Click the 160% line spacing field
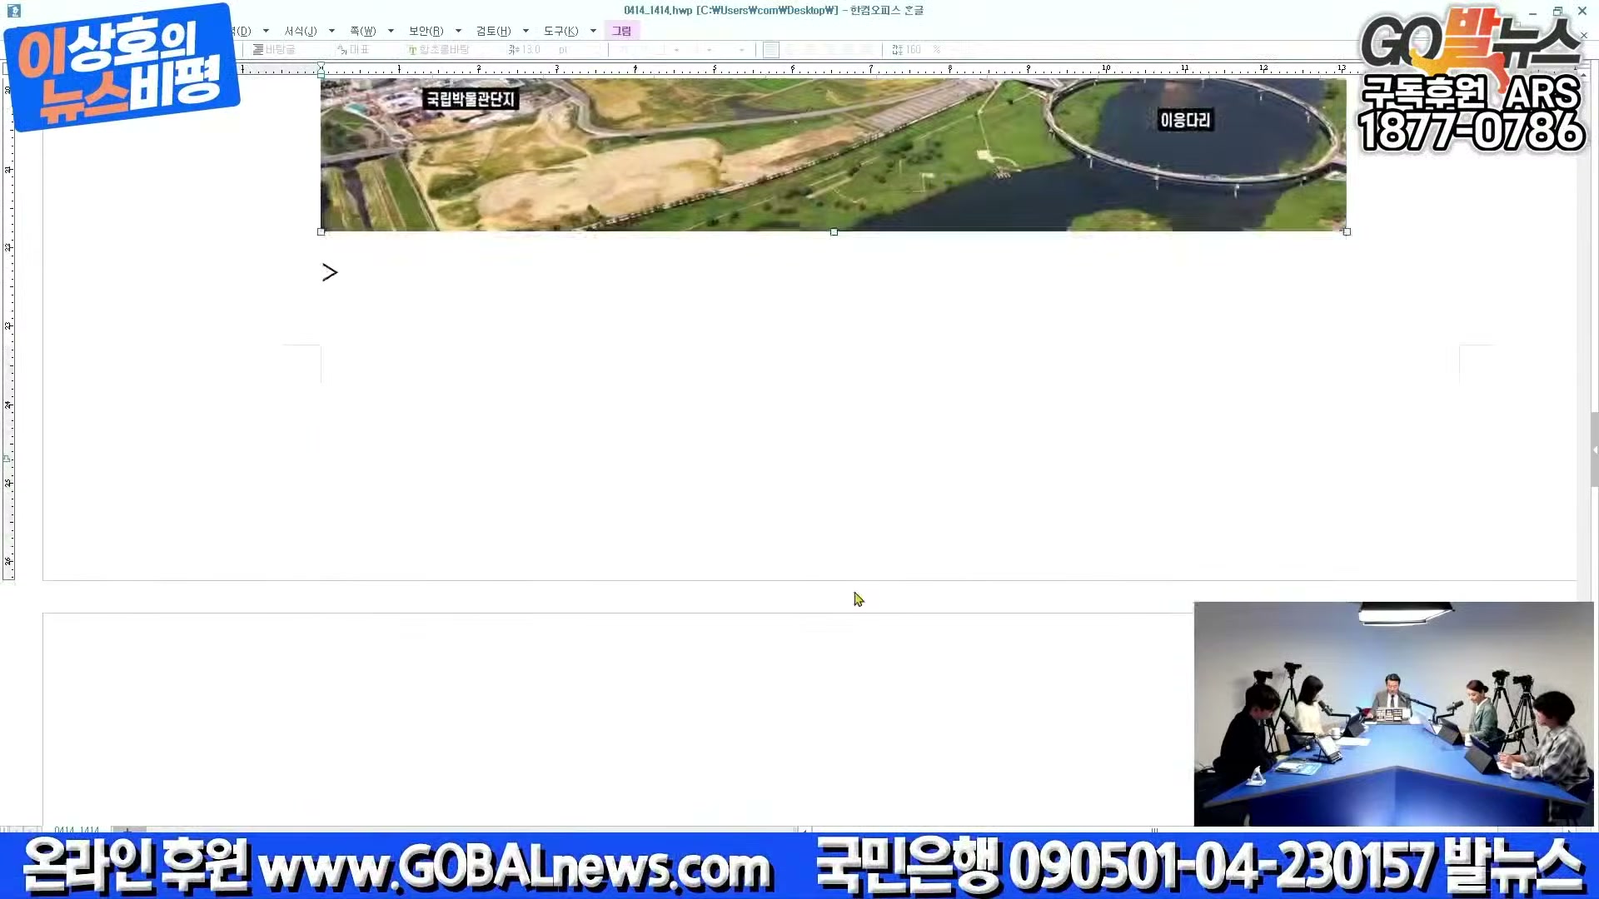 pyautogui.click(x=913, y=50)
